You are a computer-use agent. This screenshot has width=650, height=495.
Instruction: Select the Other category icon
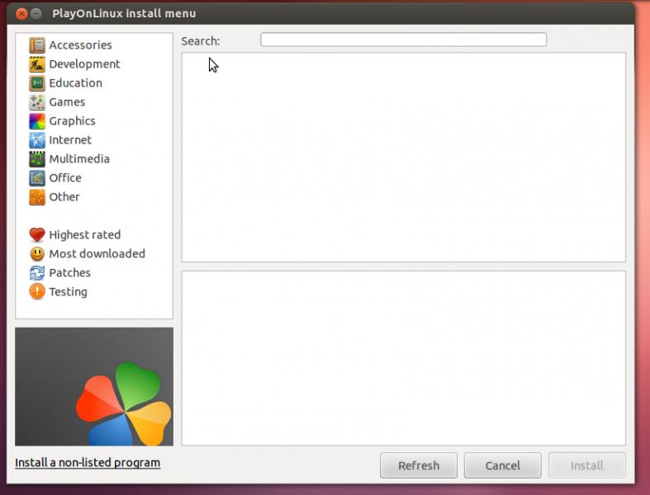tap(37, 197)
